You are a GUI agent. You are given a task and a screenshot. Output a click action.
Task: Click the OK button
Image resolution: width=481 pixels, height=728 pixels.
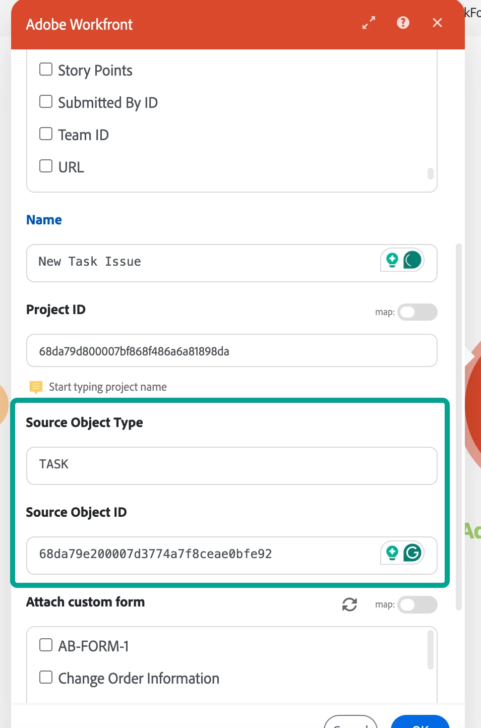pyautogui.click(x=420, y=722)
